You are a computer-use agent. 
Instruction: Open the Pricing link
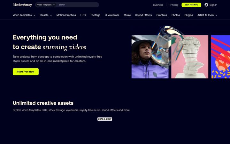[174, 5]
